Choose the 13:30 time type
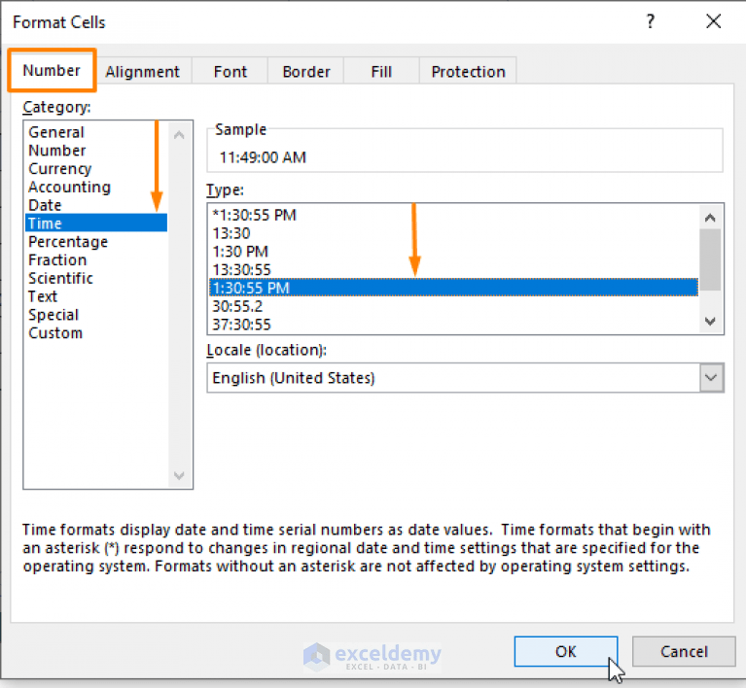 click(454, 233)
